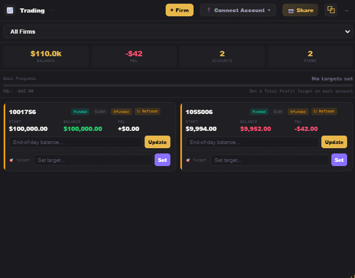Screen dimensions: 355x278
Task: Click the -$42.00 P&L value
Action: coord(306,129)
